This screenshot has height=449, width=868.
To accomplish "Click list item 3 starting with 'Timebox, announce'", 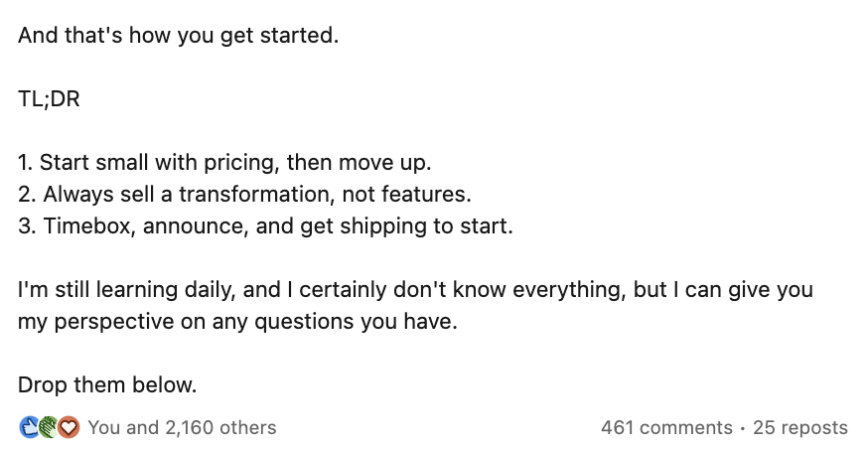I will coord(265,224).
